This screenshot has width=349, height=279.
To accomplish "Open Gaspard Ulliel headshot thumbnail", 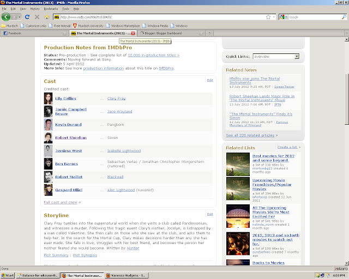I will coord(48,190).
